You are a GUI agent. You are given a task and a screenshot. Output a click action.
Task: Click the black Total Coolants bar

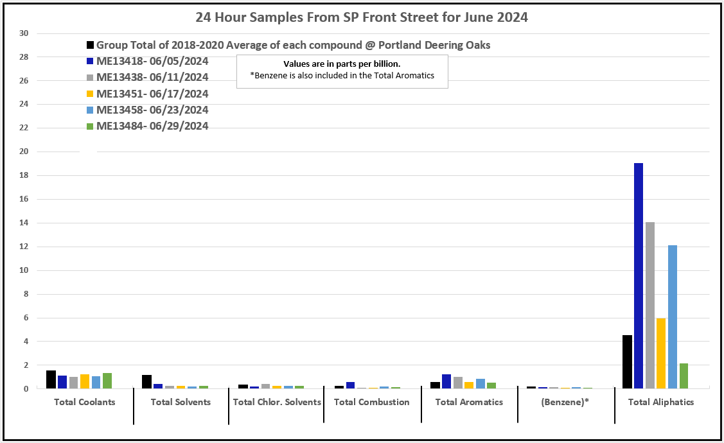51,379
